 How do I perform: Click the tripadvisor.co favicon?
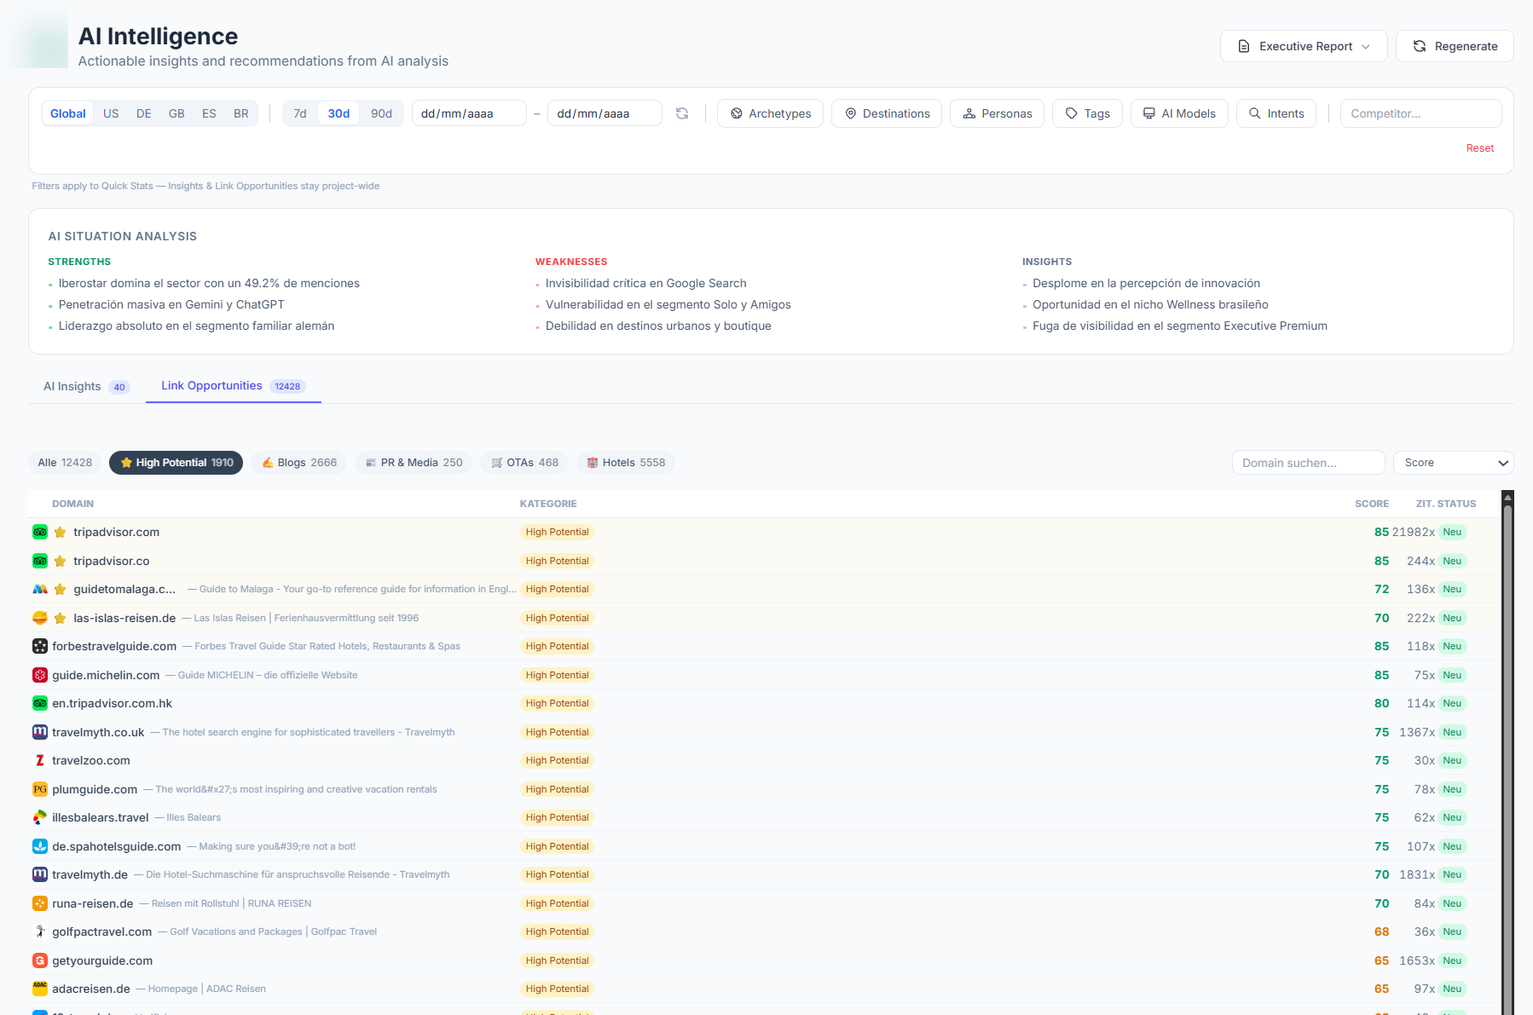point(40,561)
